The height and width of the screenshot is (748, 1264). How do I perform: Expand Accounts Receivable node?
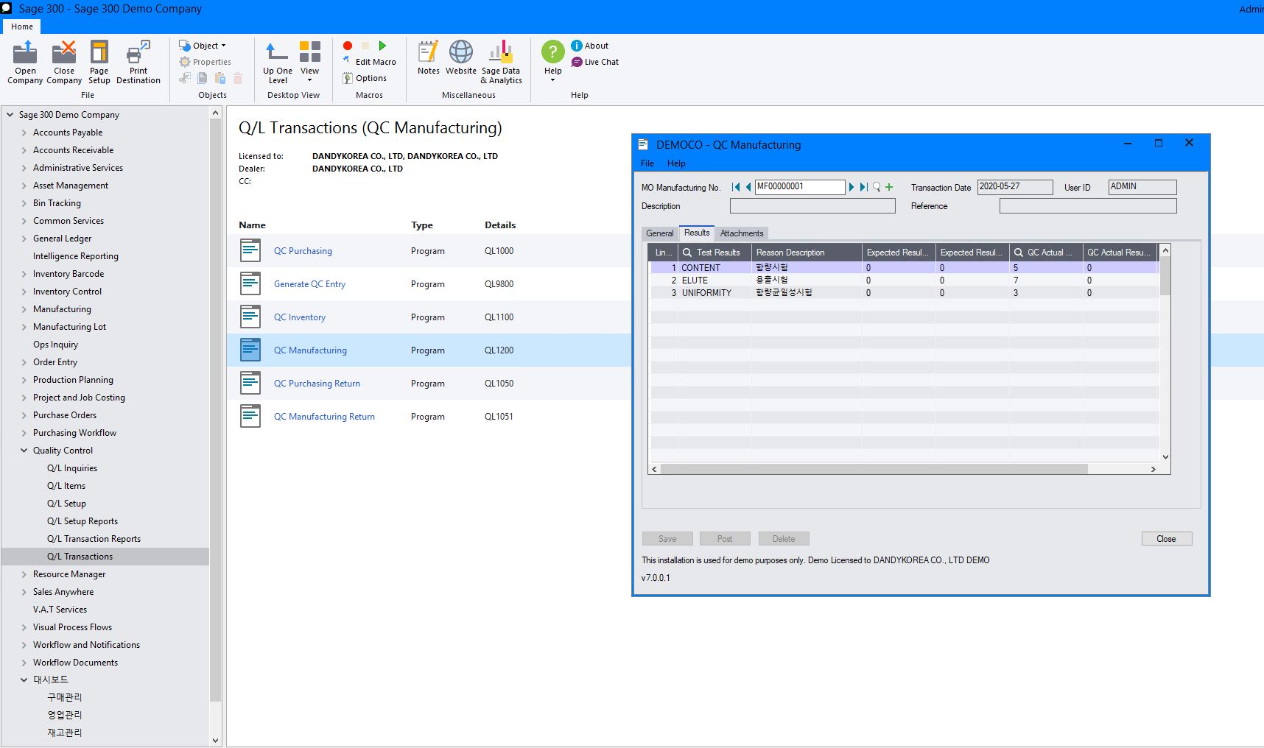click(24, 150)
